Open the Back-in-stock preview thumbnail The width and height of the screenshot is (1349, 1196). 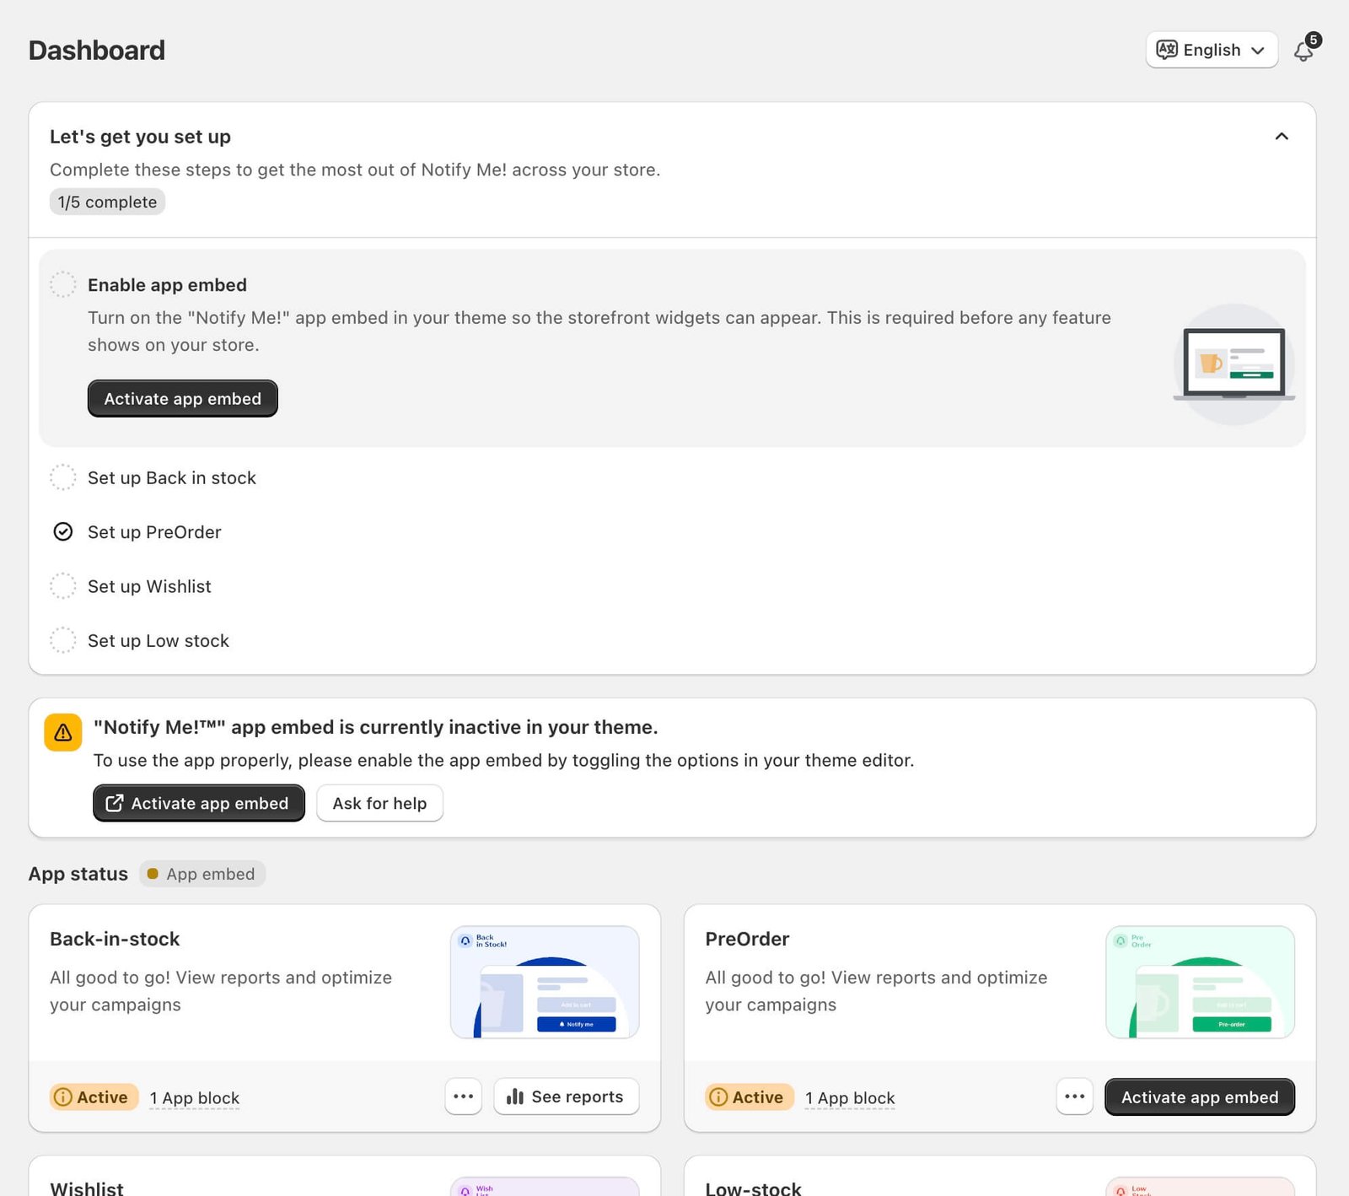pyautogui.click(x=545, y=982)
